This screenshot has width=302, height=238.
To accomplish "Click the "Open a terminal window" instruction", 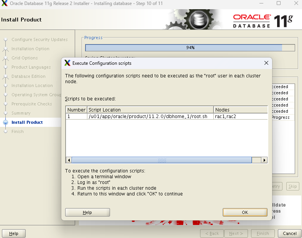I will (104, 177).
